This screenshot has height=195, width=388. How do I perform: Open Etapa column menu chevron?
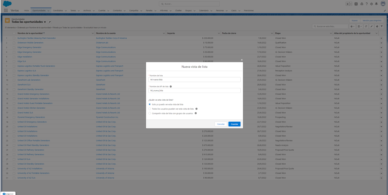[x=331, y=33]
